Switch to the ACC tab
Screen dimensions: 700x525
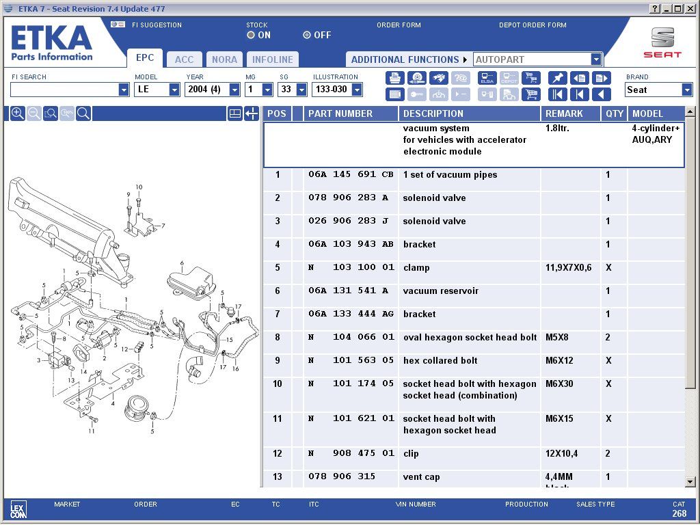[185, 59]
